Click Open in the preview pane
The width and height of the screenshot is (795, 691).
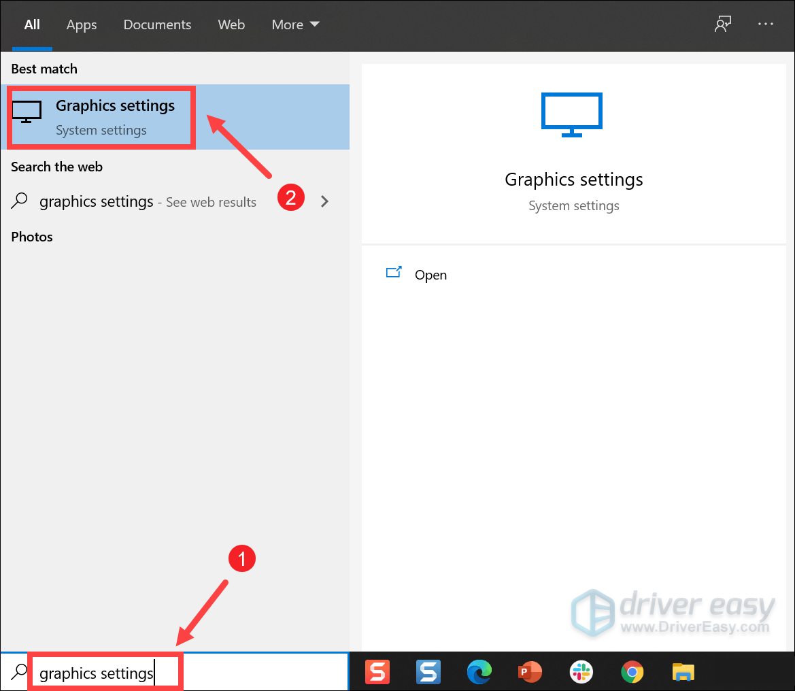(x=430, y=275)
